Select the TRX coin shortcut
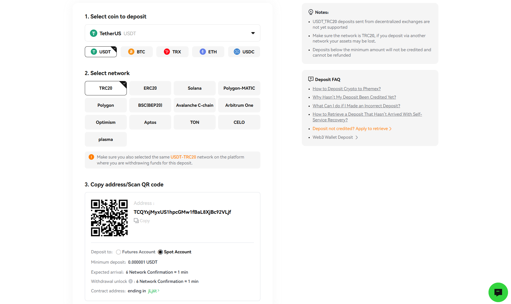 coord(172,52)
